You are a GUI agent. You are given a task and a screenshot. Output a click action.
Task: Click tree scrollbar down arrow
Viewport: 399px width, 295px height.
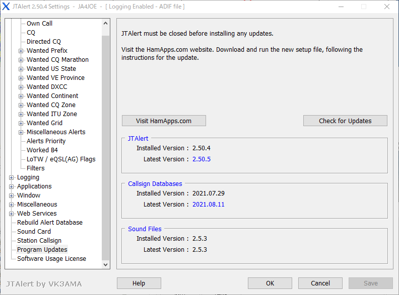pos(106,264)
